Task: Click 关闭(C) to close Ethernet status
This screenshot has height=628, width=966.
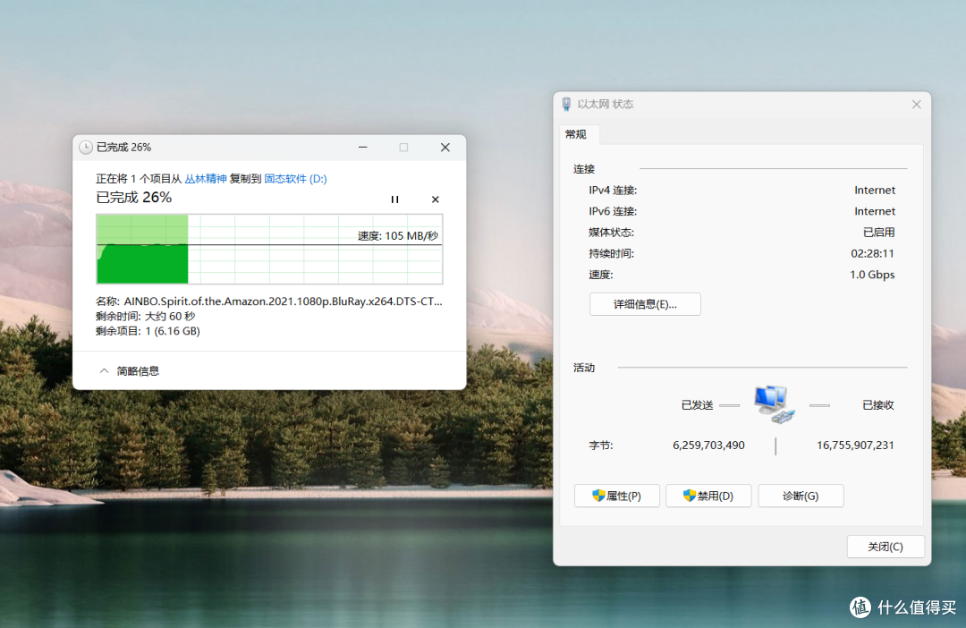Action: [x=885, y=547]
